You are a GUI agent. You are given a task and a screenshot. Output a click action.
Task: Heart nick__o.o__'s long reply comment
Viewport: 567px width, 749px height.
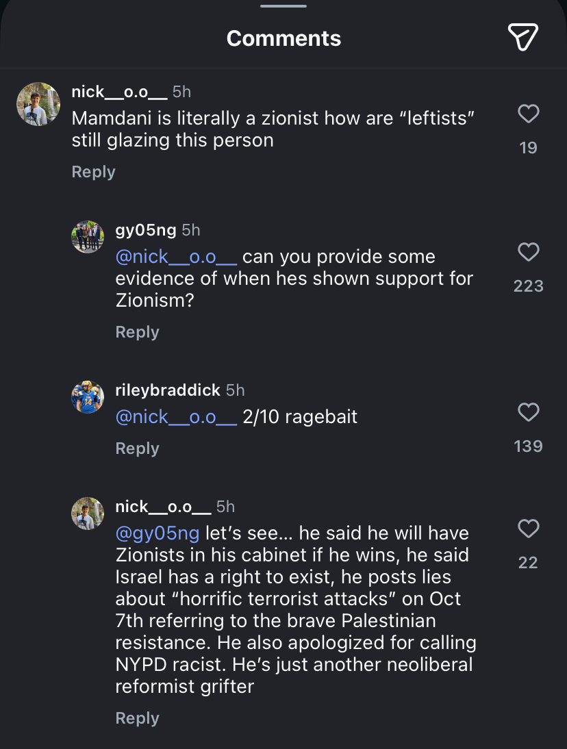528,529
